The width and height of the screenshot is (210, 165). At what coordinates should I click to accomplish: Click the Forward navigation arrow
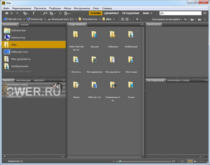click(x=12, y=13)
